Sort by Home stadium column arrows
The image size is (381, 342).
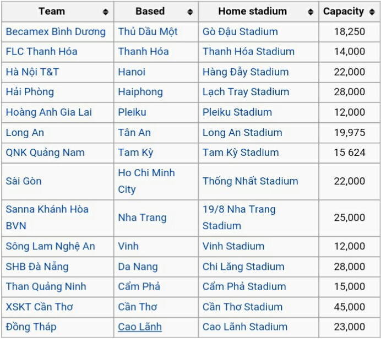pyautogui.click(x=311, y=12)
